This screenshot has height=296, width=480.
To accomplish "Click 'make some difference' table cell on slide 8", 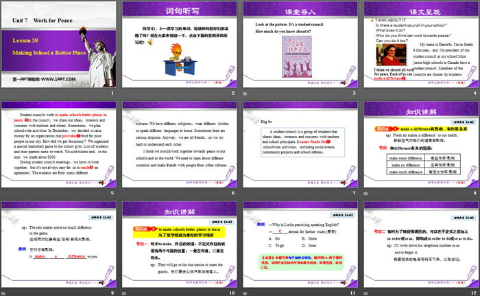I will (x=405, y=158).
